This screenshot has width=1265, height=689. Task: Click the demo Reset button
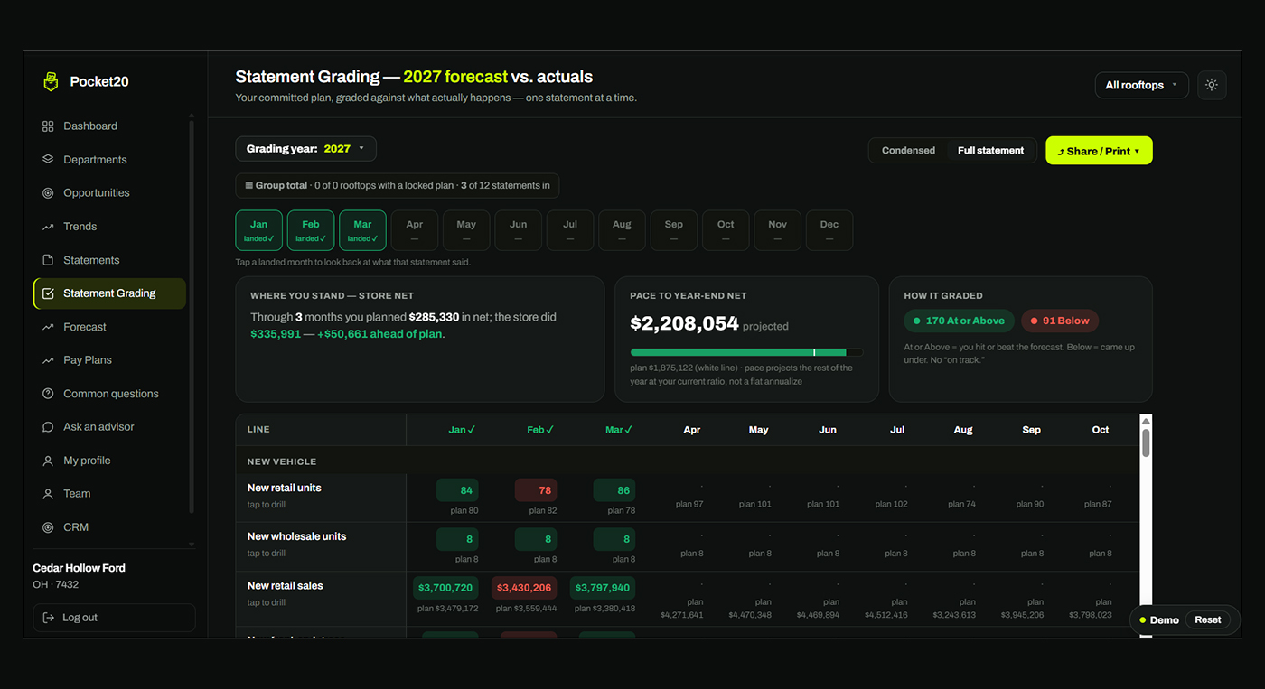pyautogui.click(x=1208, y=620)
